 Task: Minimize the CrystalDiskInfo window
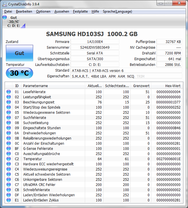161,3
